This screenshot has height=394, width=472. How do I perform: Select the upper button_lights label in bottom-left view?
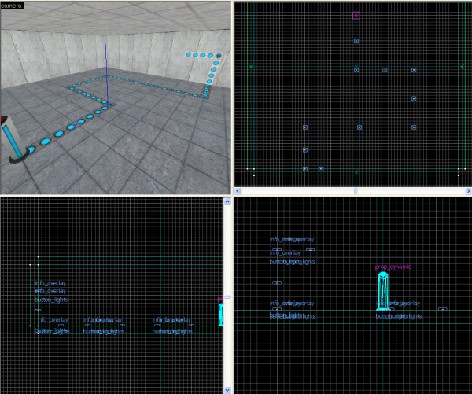[x=50, y=300]
